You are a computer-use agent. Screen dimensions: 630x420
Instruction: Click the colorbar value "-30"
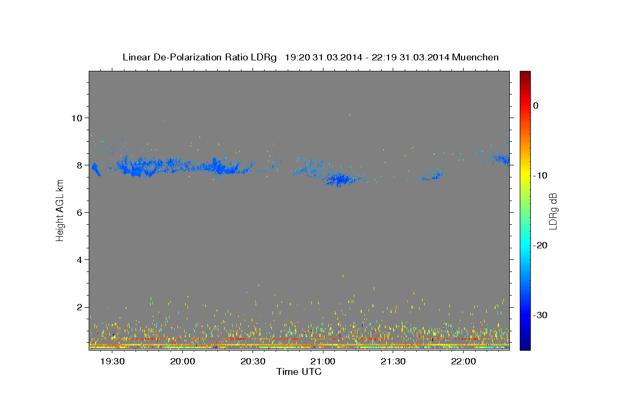541,315
